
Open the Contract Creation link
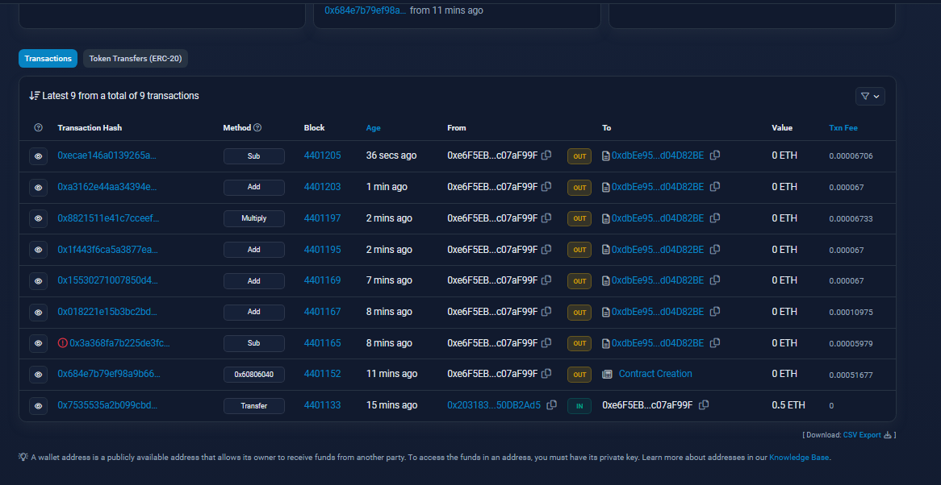coord(655,374)
